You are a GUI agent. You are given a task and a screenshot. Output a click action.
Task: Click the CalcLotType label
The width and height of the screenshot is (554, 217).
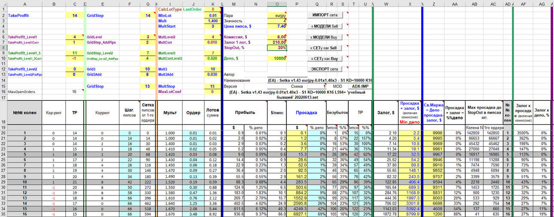[170, 9]
